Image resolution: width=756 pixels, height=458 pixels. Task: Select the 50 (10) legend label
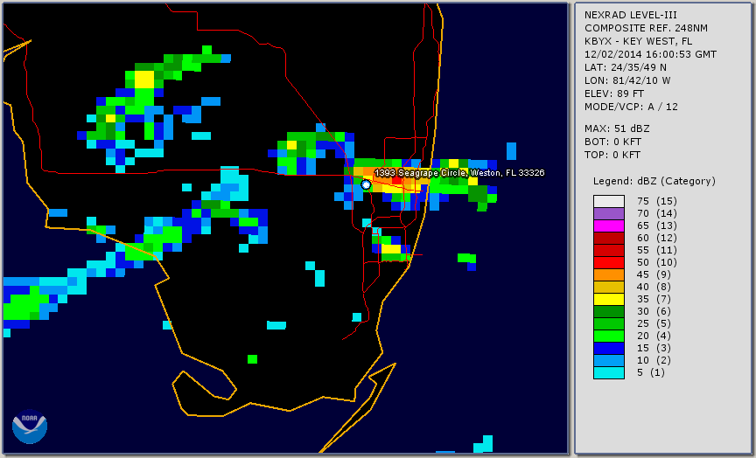pyautogui.click(x=657, y=262)
